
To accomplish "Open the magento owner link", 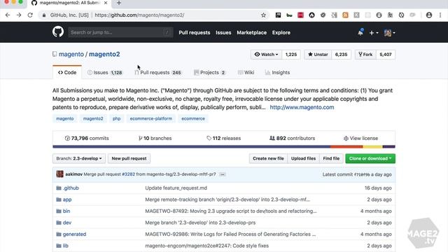I will tap(71, 55).
